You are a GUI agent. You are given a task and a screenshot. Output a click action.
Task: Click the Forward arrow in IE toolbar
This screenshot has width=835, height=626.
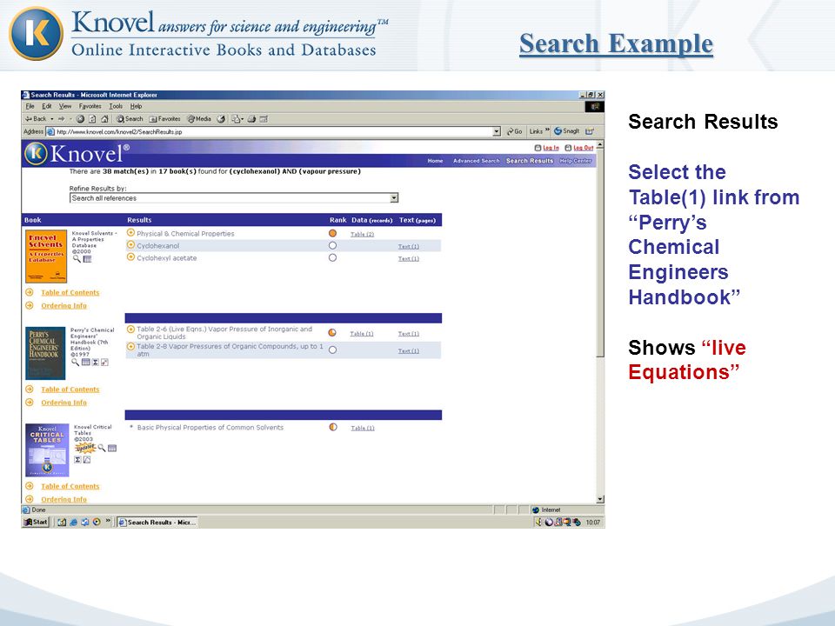pos(62,119)
